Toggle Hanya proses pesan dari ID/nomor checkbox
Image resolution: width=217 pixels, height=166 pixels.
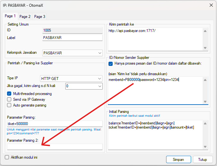[110, 64]
